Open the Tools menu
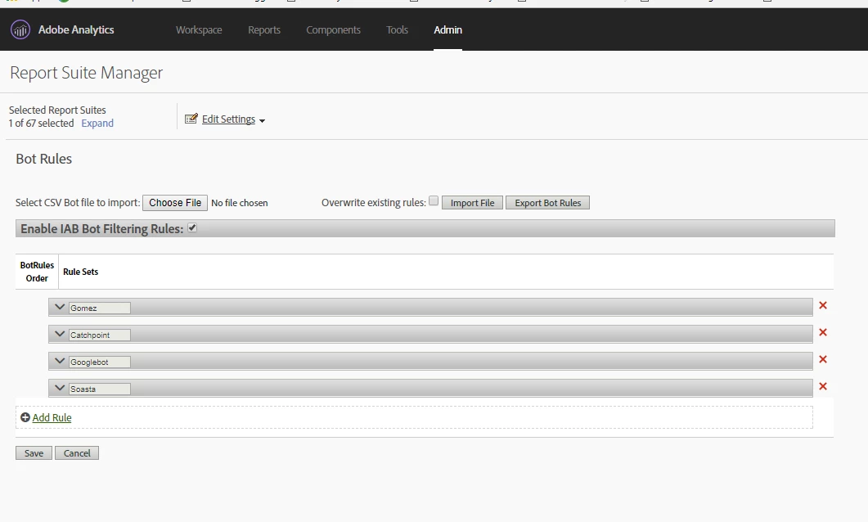Viewport: 868px width, 522px height. coord(397,30)
